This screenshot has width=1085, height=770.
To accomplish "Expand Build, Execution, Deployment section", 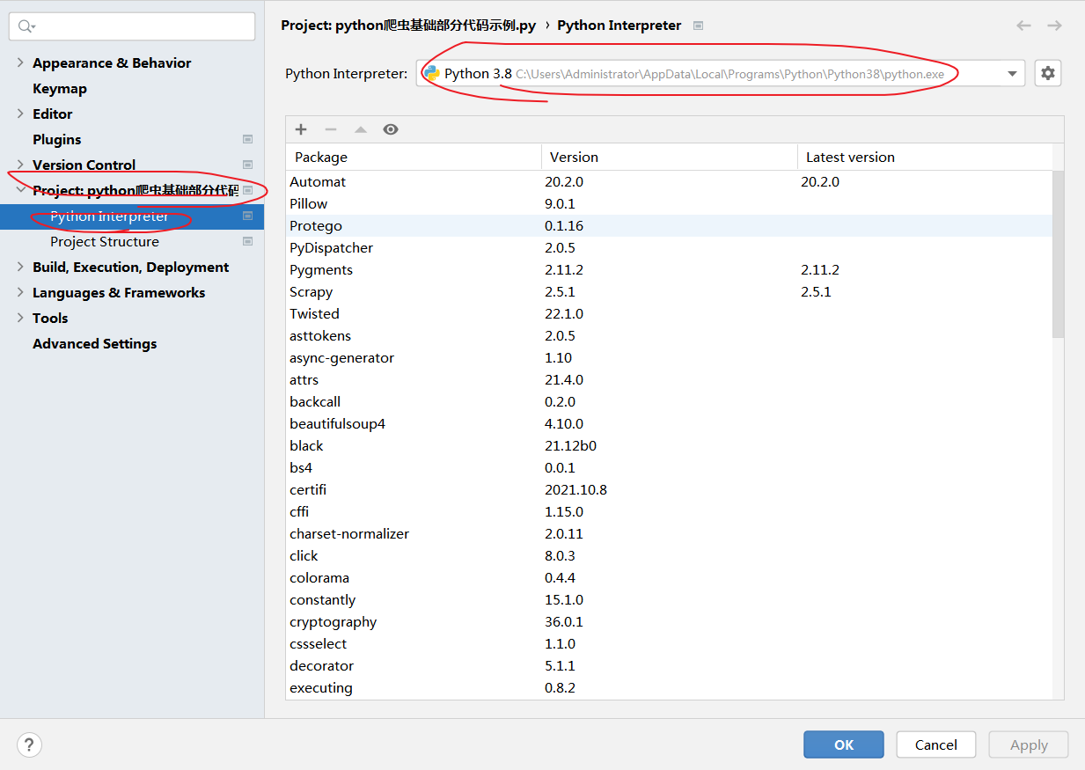I will pyautogui.click(x=20, y=267).
